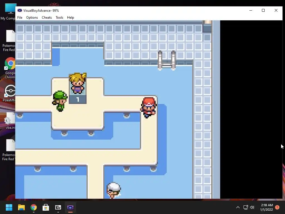Viewport: 285px width, 214px height.
Task: Select the Google Chrome desktop shortcut
Action: [9, 68]
